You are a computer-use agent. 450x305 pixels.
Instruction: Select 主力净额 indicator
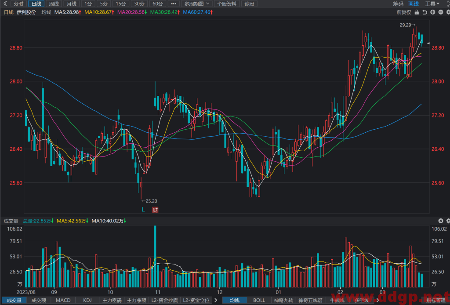136,300
